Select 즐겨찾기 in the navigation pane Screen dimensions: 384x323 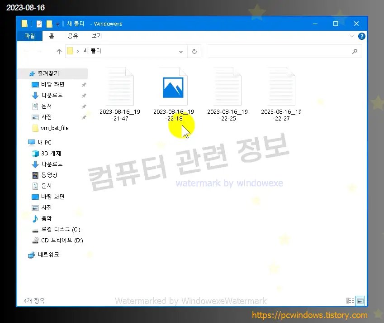point(52,73)
